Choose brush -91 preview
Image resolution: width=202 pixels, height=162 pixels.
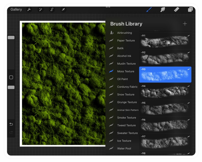tap(165, 41)
